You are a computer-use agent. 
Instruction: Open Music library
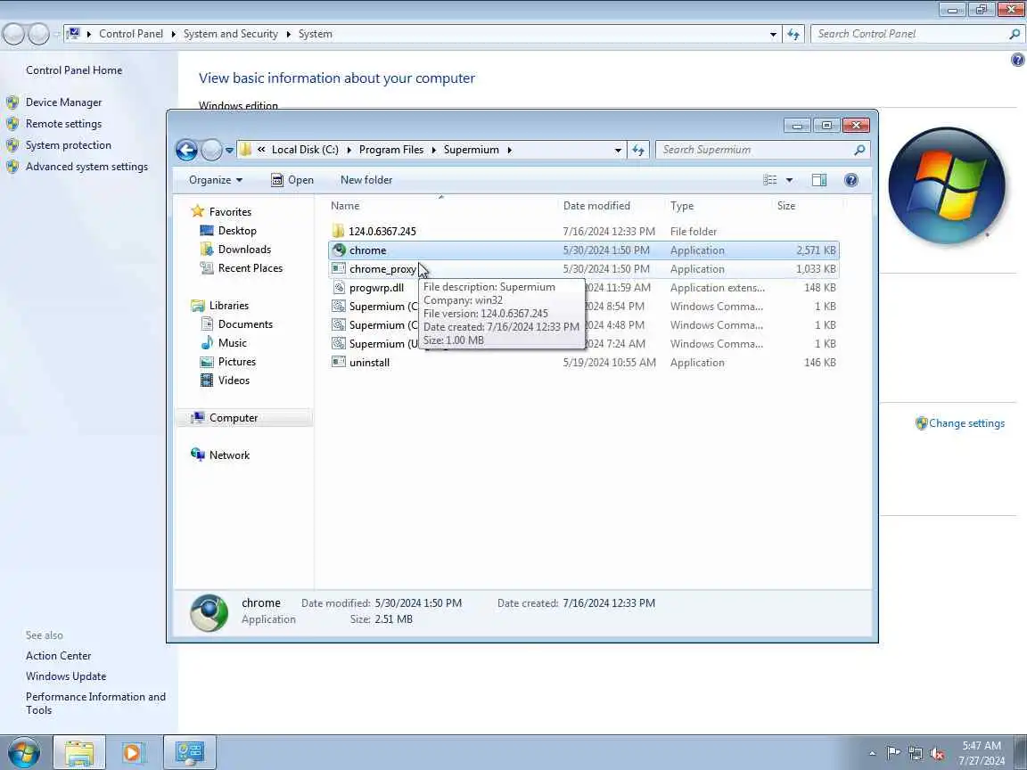coord(232,343)
